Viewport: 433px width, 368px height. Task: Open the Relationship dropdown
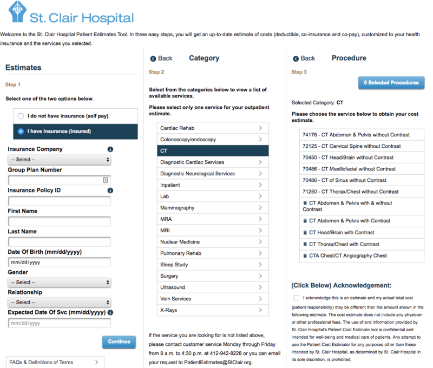click(x=59, y=302)
